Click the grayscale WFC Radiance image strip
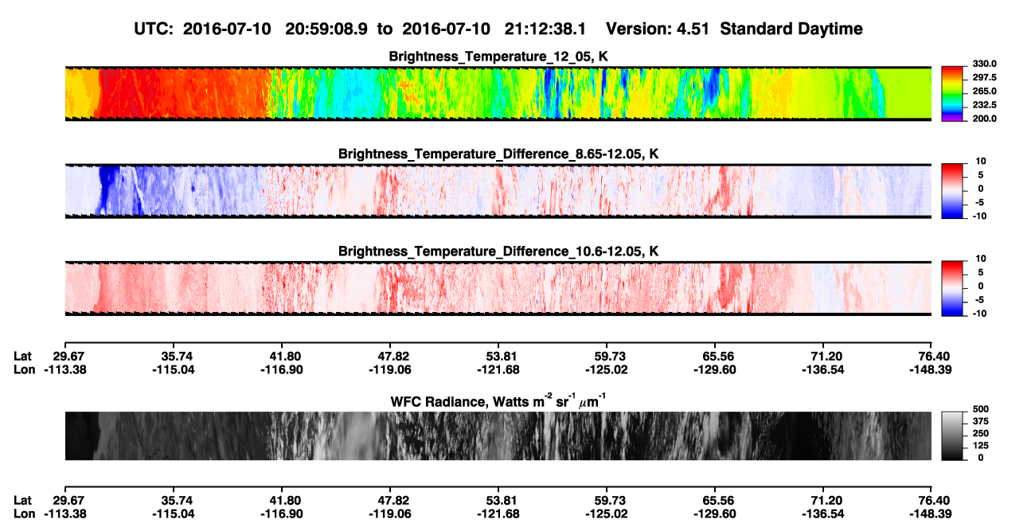The width and height of the screenshot is (1035, 531). 498,436
